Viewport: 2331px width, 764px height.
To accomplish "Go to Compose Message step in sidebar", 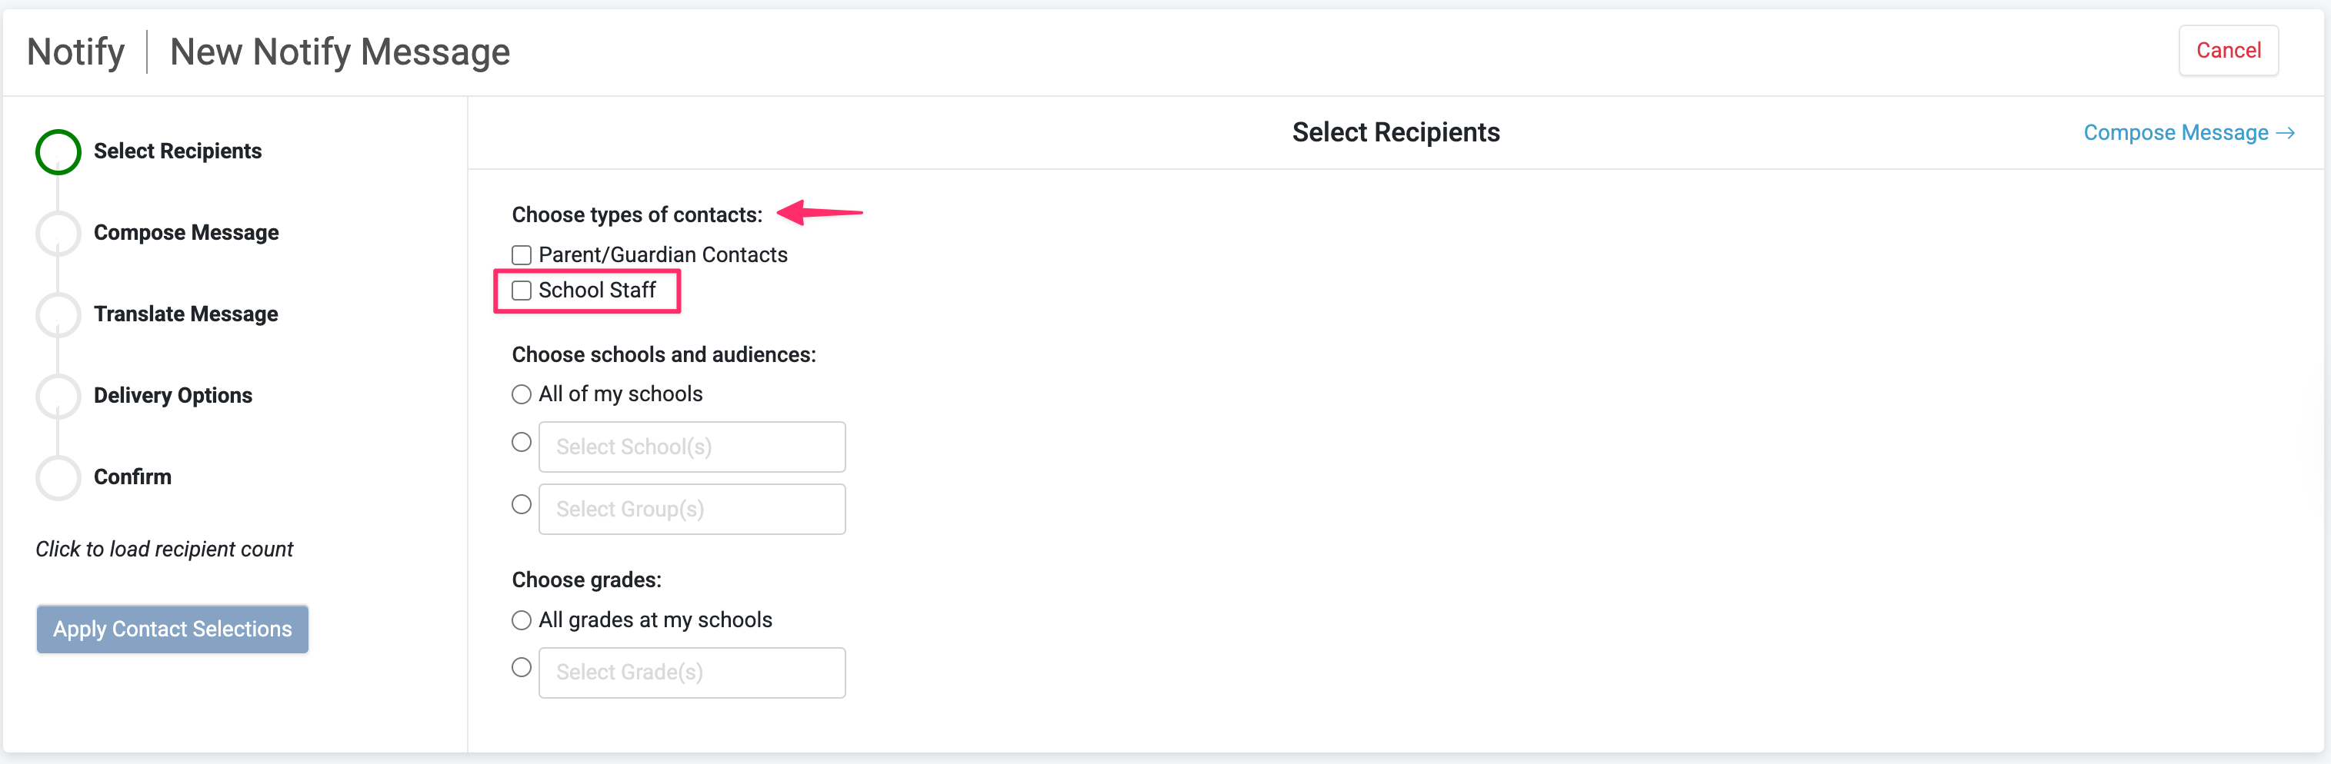I will (x=185, y=233).
